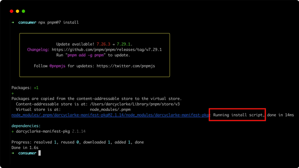Click the yellow minimize window button
The image size is (299, 168).
click(18, 11)
